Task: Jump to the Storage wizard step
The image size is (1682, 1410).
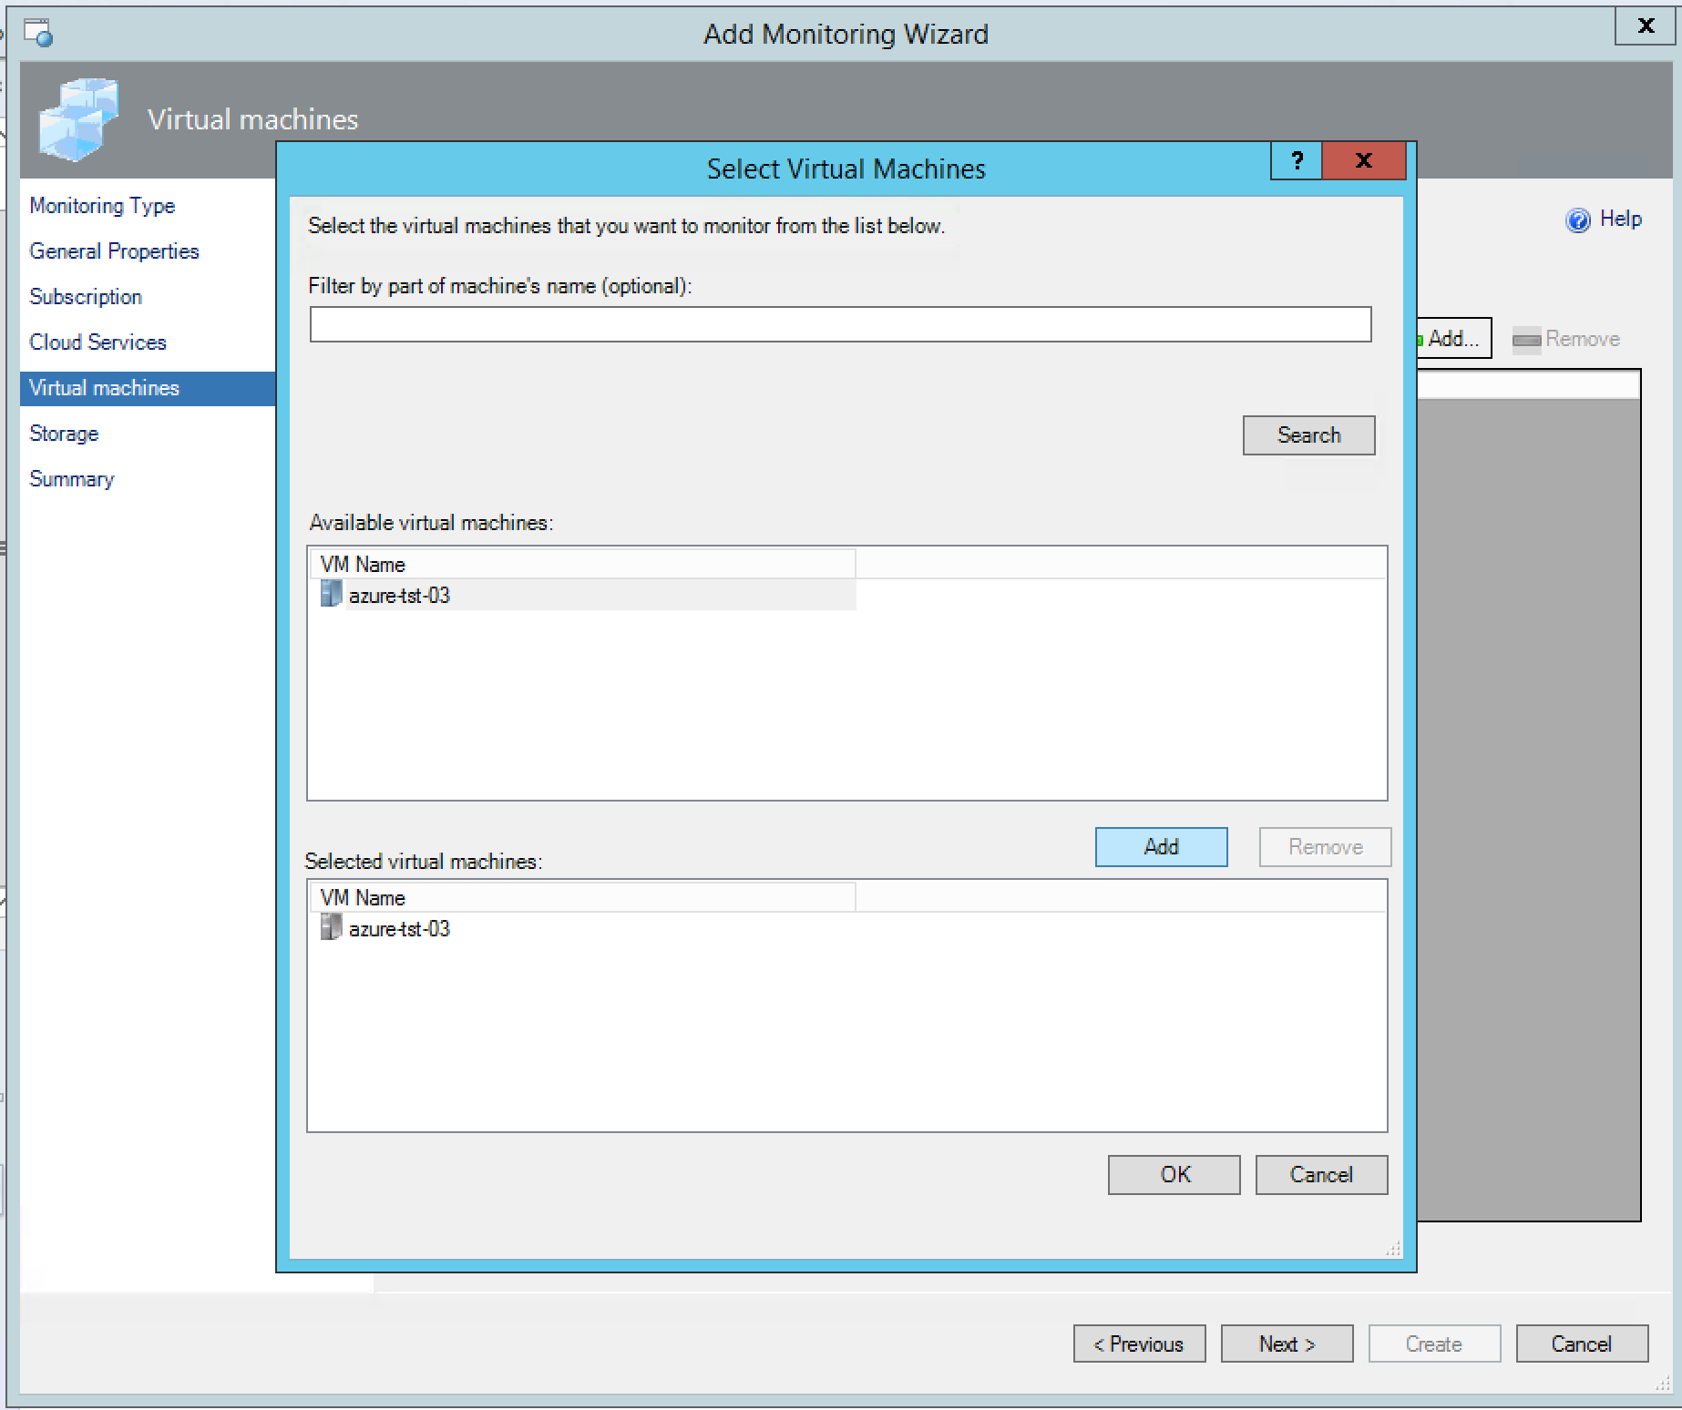Action: coord(64,434)
